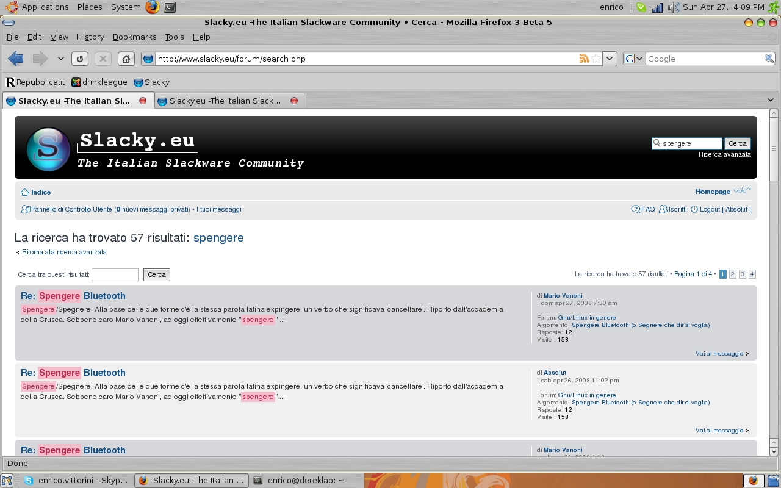Switch to enrico@dereklap terminal in taskbar
Image resolution: width=781 pixels, height=488 pixels.
click(x=305, y=480)
